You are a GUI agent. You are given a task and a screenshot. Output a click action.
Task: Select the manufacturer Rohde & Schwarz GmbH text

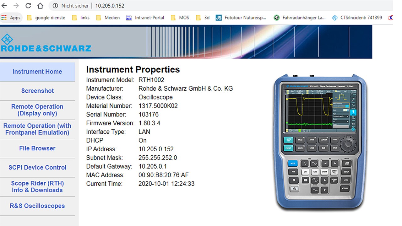186,89
